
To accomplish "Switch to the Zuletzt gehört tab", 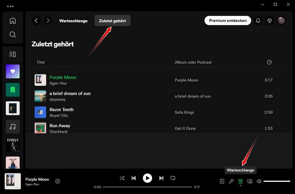I will point(113,21).
